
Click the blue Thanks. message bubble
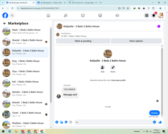(x=155, y=113)
